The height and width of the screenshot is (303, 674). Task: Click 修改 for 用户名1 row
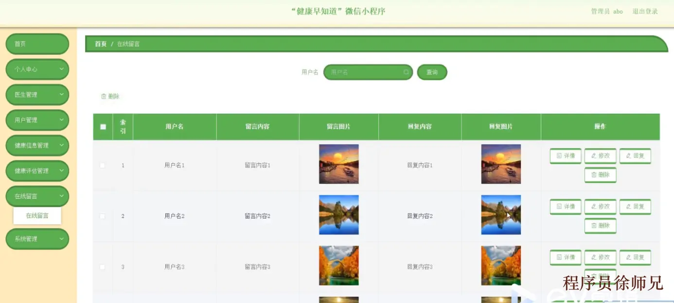(x=600, y=156)
